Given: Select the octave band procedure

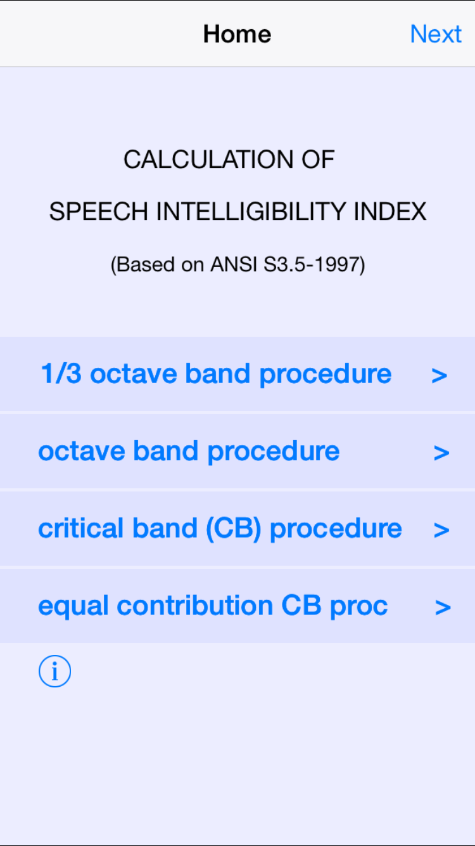Looking at the screenshot, I should (x=189, y=451).
